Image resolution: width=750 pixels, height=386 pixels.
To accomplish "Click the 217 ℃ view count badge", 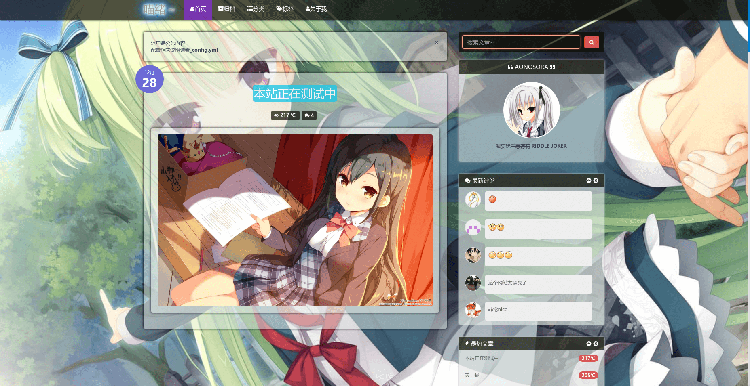I will (x=285, y=115).
